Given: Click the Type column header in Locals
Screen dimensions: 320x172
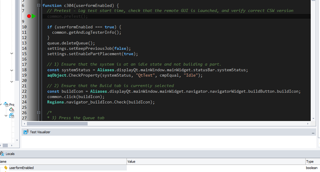Looking at the screenshot, I should (x=310, y=162).
